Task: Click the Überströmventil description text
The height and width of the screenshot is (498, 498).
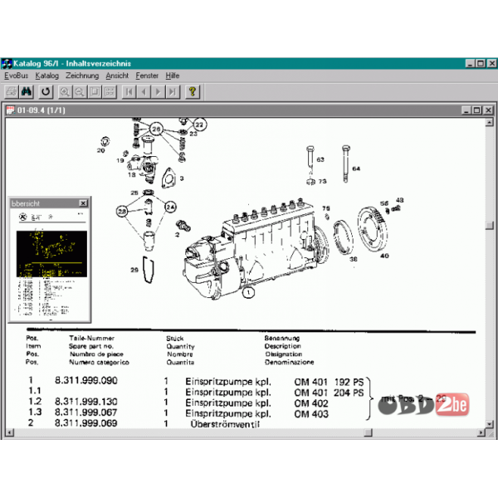Action: click(x=225, y=424)
